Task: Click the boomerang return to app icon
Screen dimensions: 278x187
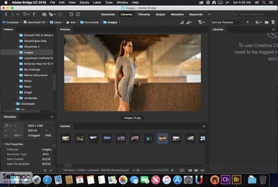Action: point(35,14)
